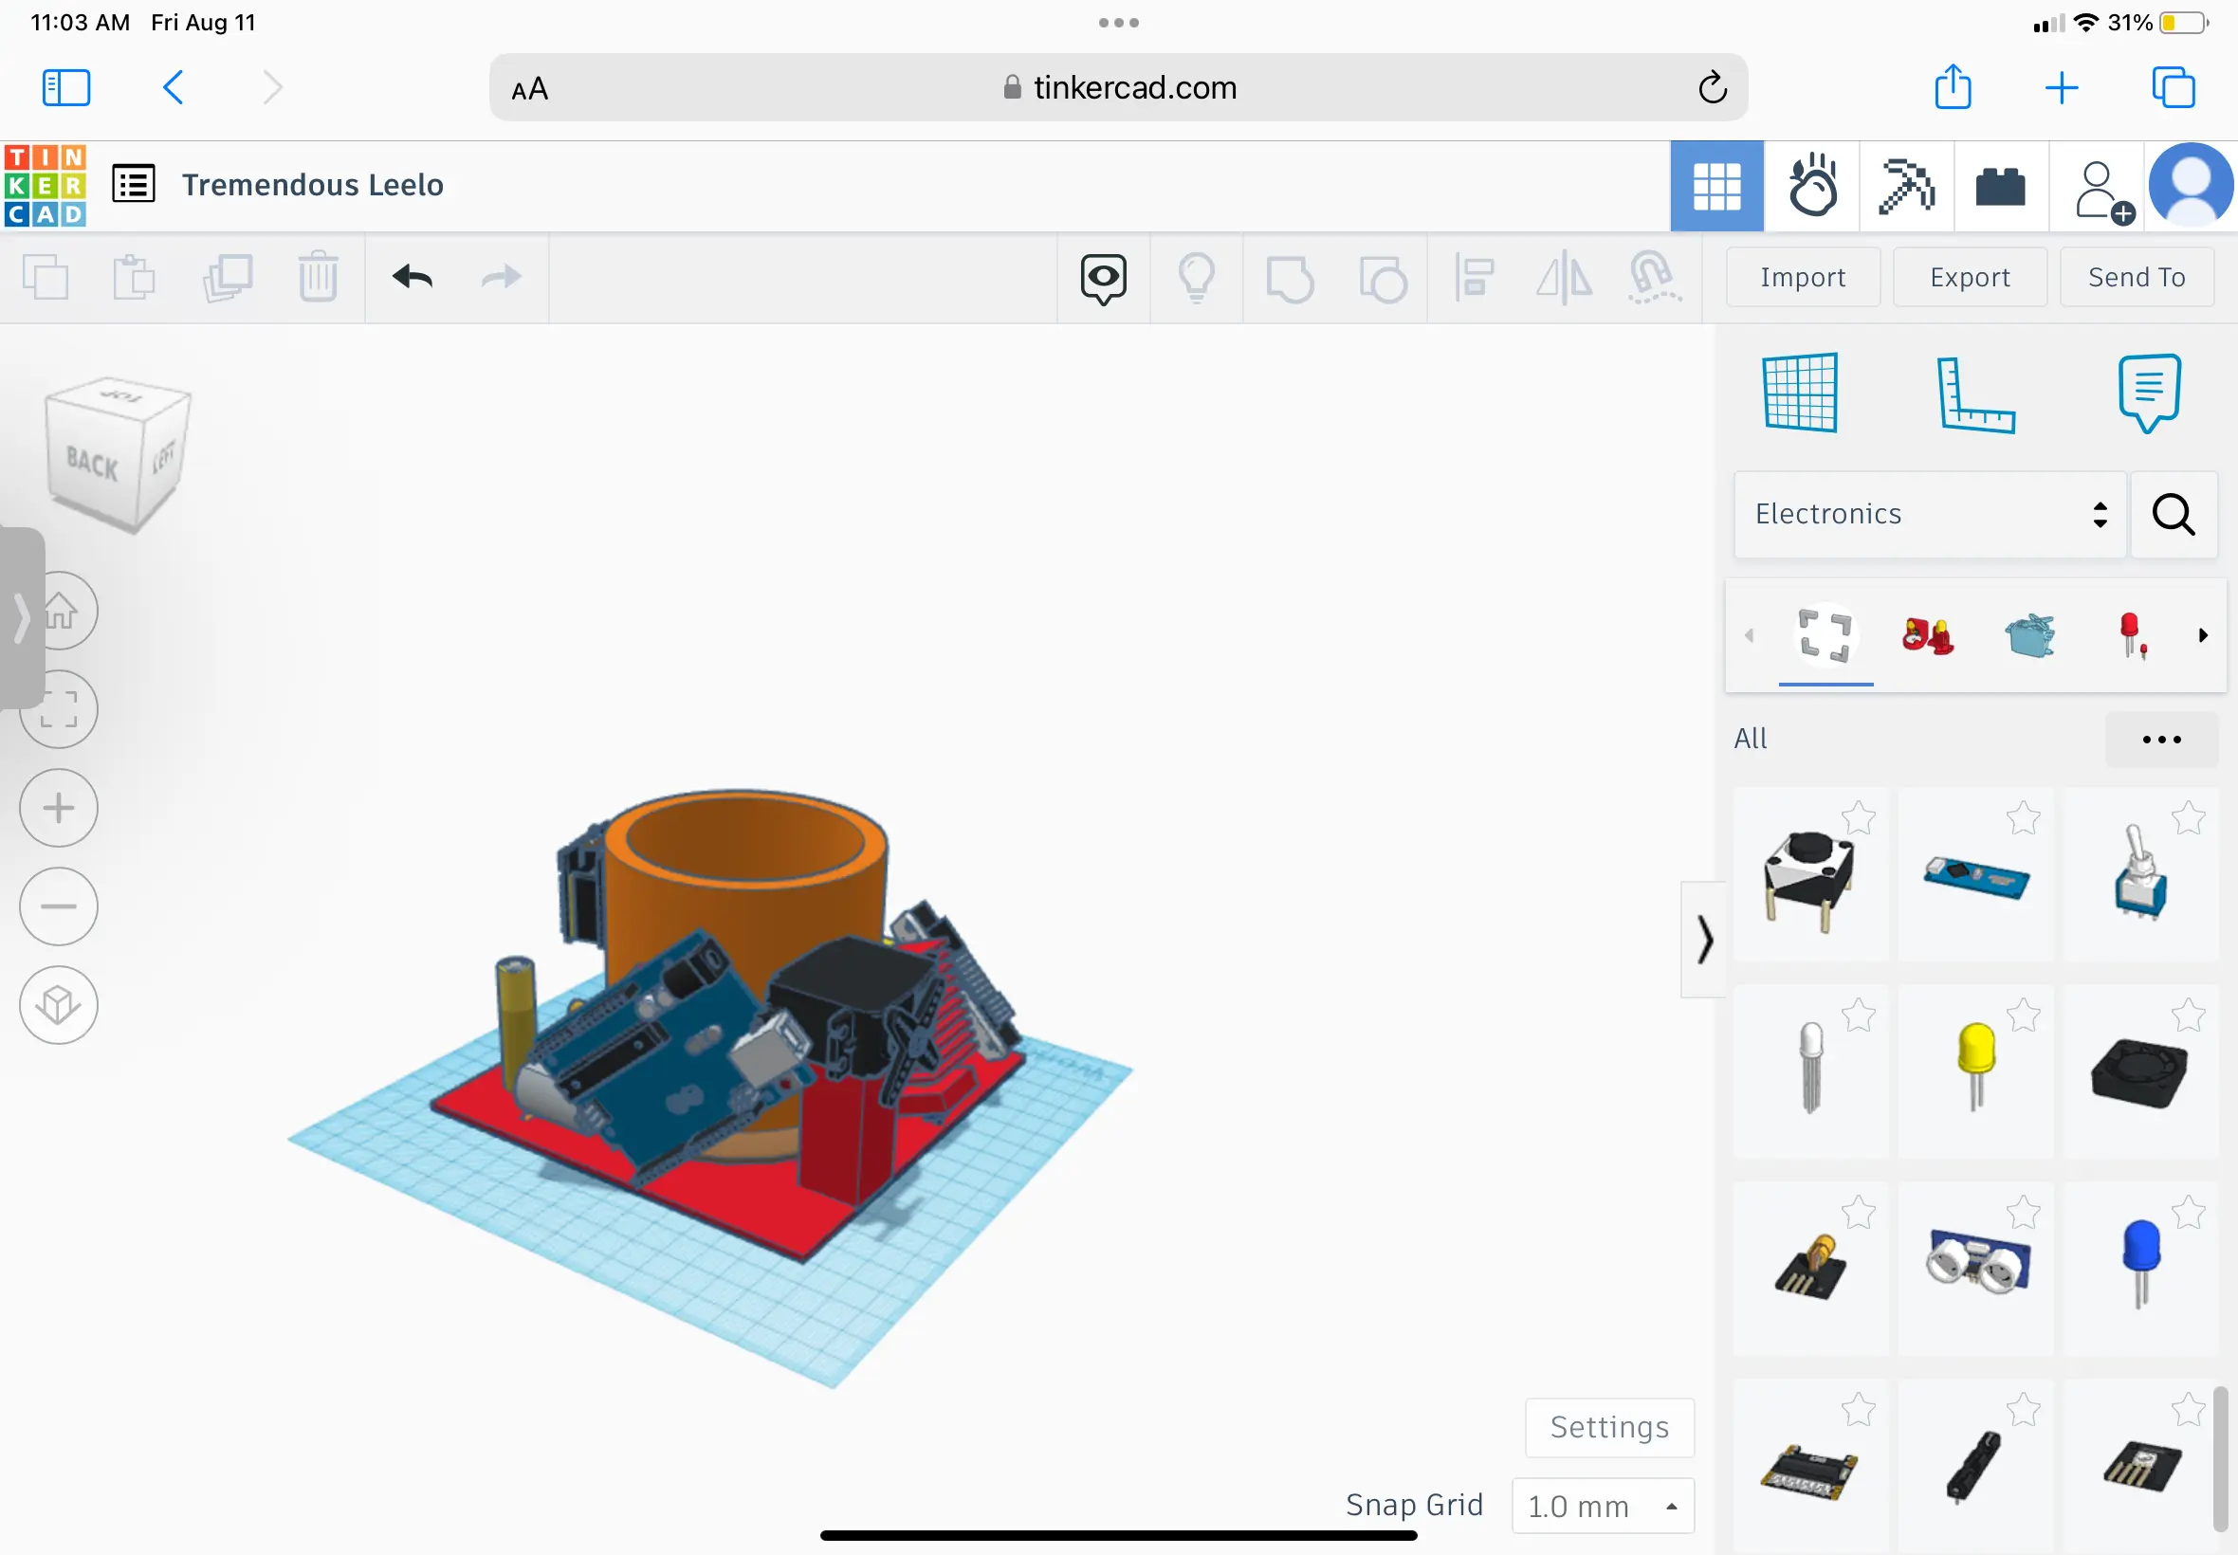Screen dimensions: 2238x1555
Task: Place a new Workplane
Action: (1801, 393)
